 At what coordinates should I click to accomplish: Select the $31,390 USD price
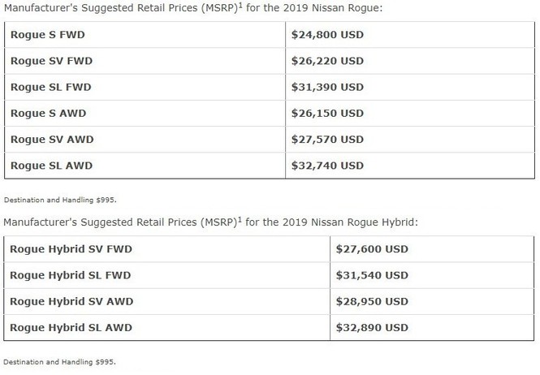[327, 87]
